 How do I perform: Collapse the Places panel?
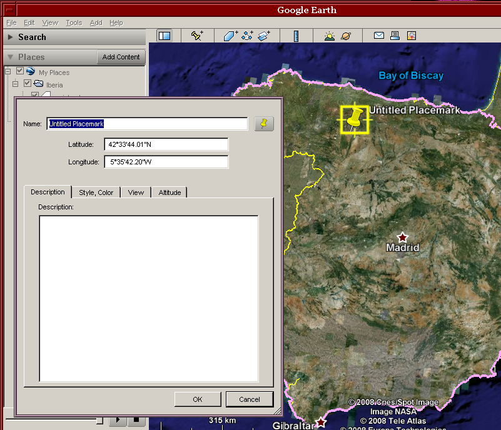(10, 57)
